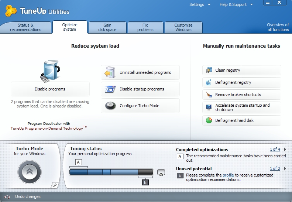This screenshot has height=202, width=292.
Task: Click the Disable startup programs icon
Action: coord(110,89)
